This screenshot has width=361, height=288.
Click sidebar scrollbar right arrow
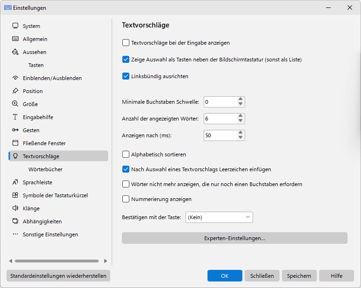click(106, 261)
